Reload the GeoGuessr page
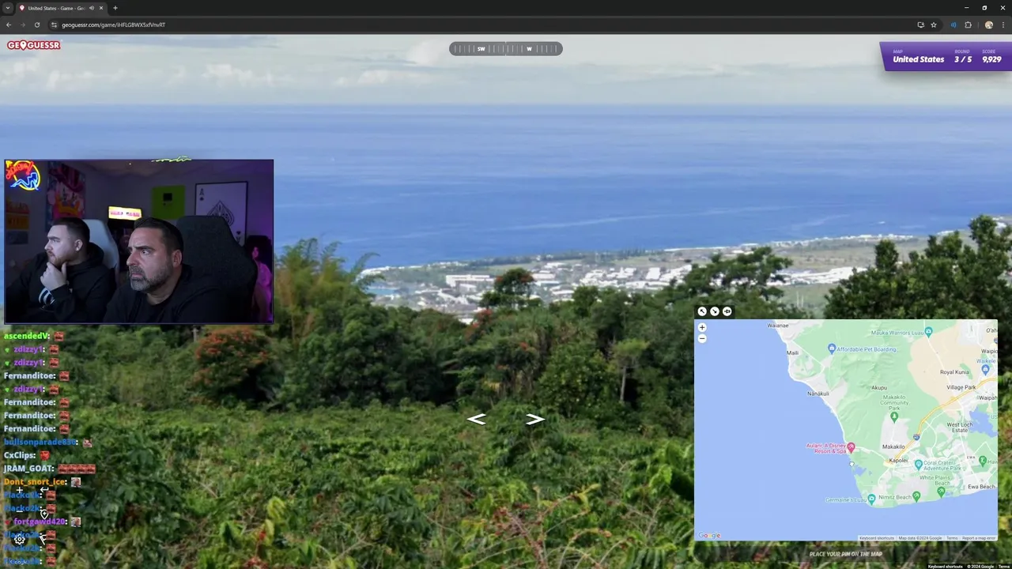The height and width of the screenshot is (569, 1012). pyautogui.click(x=36, y=24)
